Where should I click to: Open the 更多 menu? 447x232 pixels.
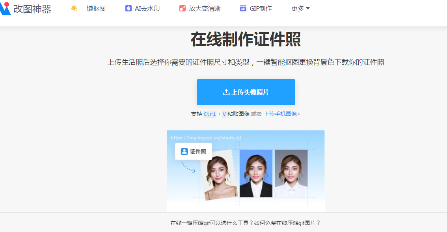pyautogui.click(x=300, y=9)
